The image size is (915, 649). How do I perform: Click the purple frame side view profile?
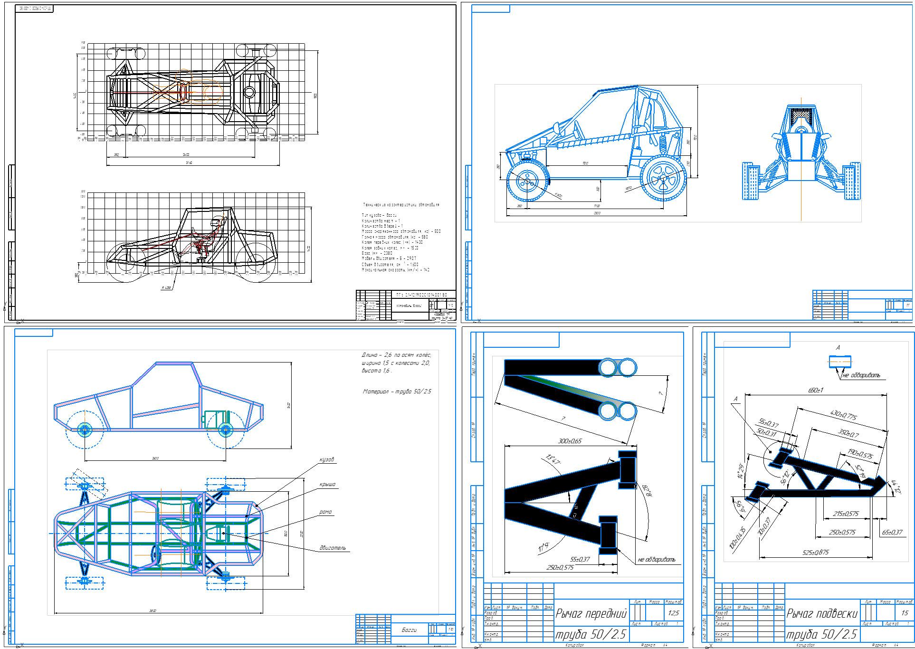click(x=159, y=405)
